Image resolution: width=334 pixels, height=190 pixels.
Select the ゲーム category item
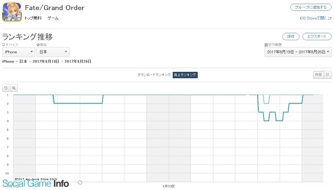(53, 18)
